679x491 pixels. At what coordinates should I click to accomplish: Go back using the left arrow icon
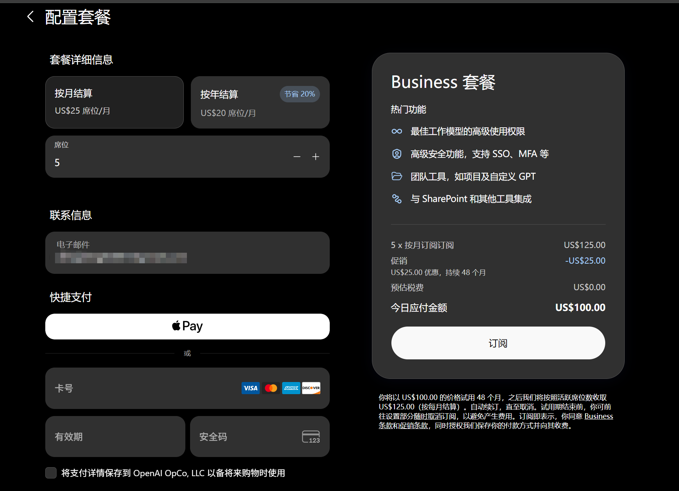(x=30, y=17)
